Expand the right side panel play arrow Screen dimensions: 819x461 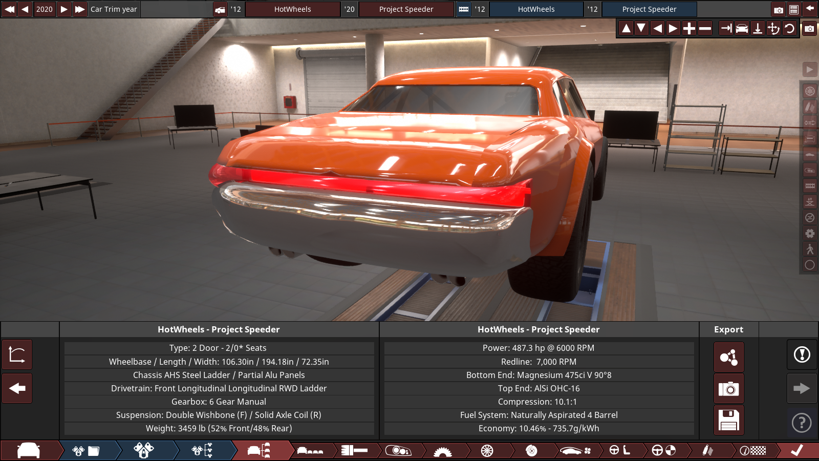pyautogui.click(x=809, y=69)
